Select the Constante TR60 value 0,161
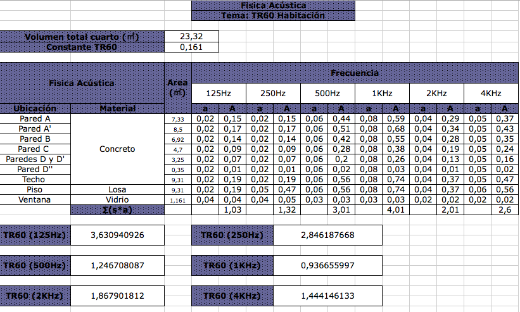Screen dimensions: 520x312 [192, 47]
